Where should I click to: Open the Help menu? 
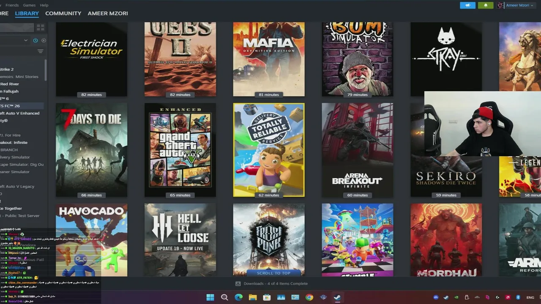(44, 5)
